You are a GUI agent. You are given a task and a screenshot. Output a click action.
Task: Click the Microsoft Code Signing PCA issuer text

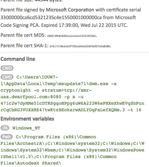point(68,21)
